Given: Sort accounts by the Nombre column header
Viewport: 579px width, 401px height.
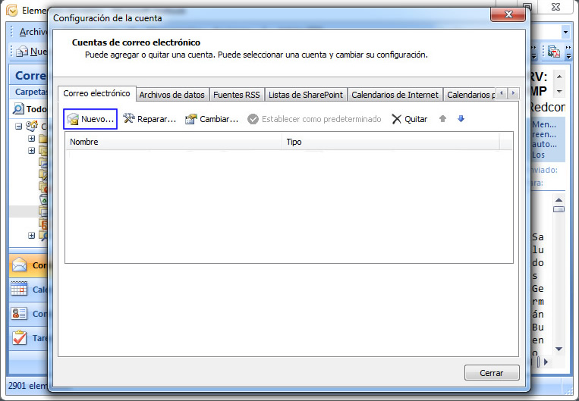Looking at the screenshot, I should click(x=173, y=142).
